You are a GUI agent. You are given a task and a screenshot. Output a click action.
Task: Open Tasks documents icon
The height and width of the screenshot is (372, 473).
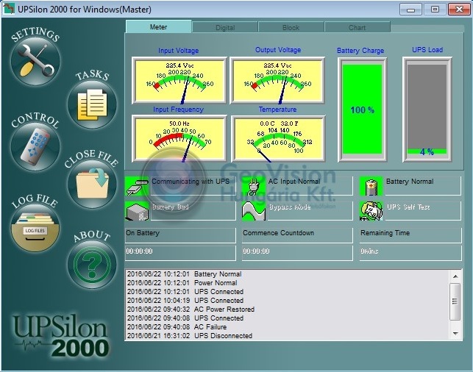[x=92, y=104]
